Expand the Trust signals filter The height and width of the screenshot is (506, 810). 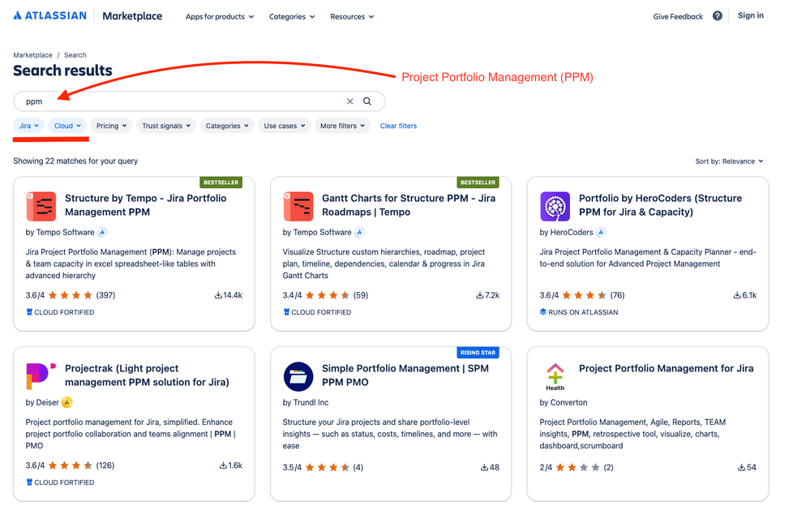(x=166, y=126)
